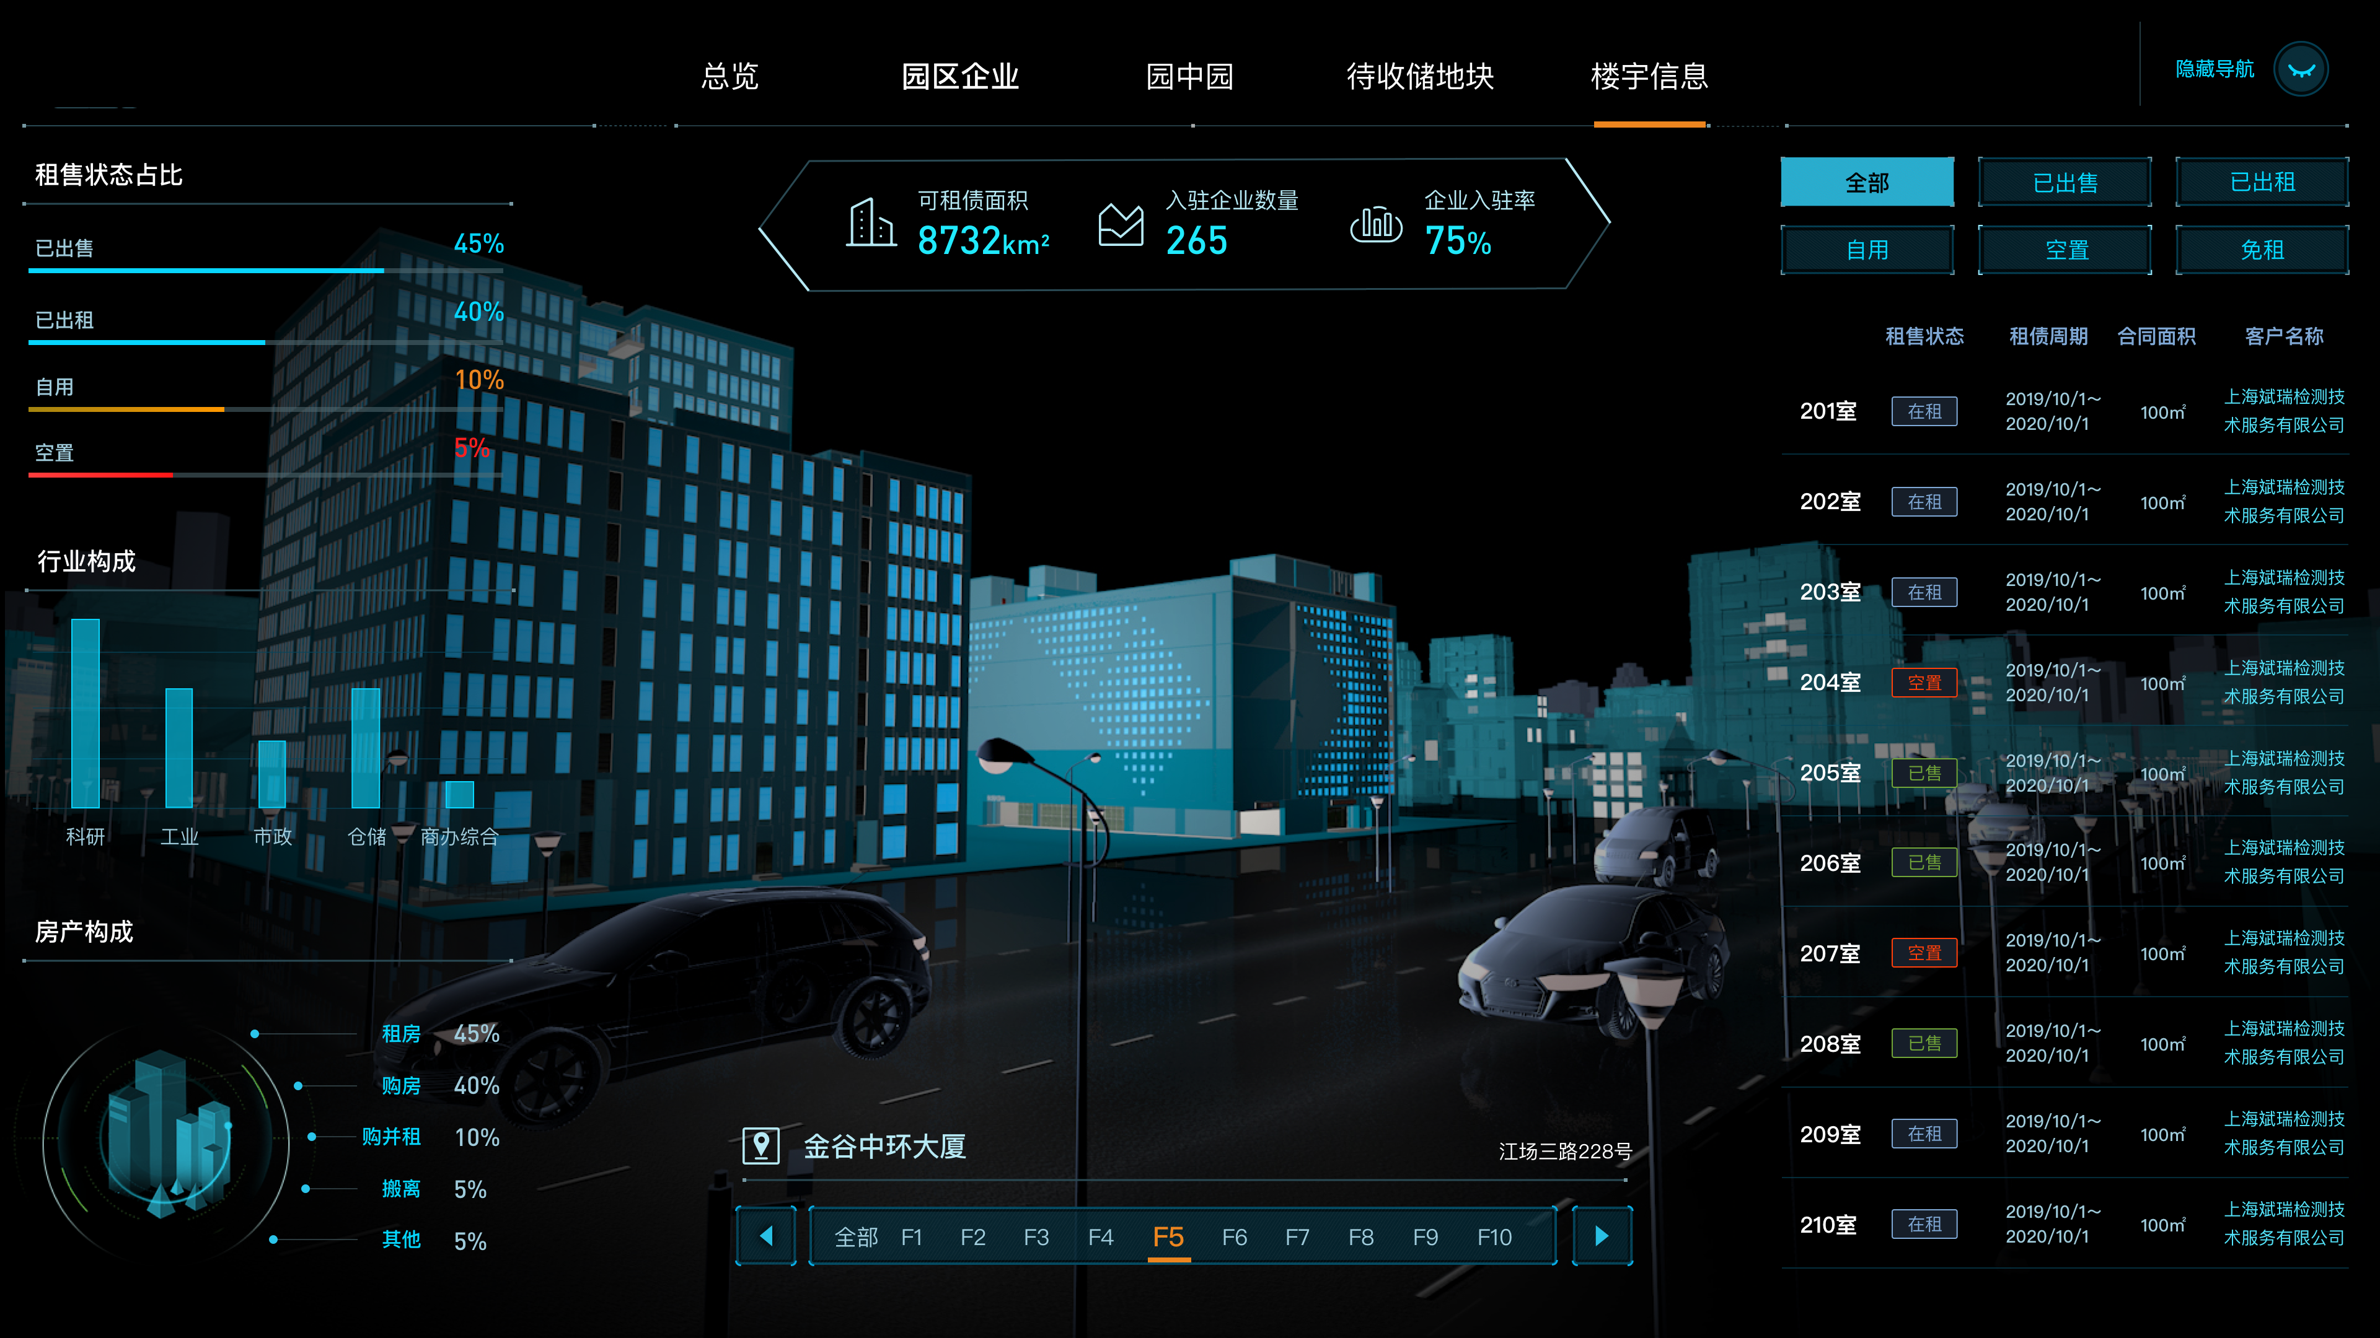Click the 已售 badge for 205室
The width and height of the screenshot is (2380, 1338).
click(1924, 773)
